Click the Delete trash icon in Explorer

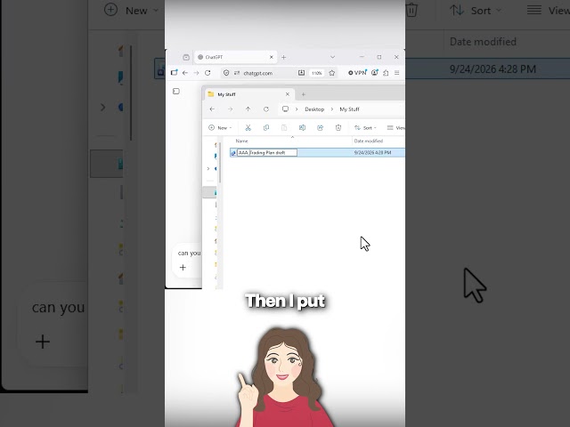pyautogui.click(x=338, y=128)
